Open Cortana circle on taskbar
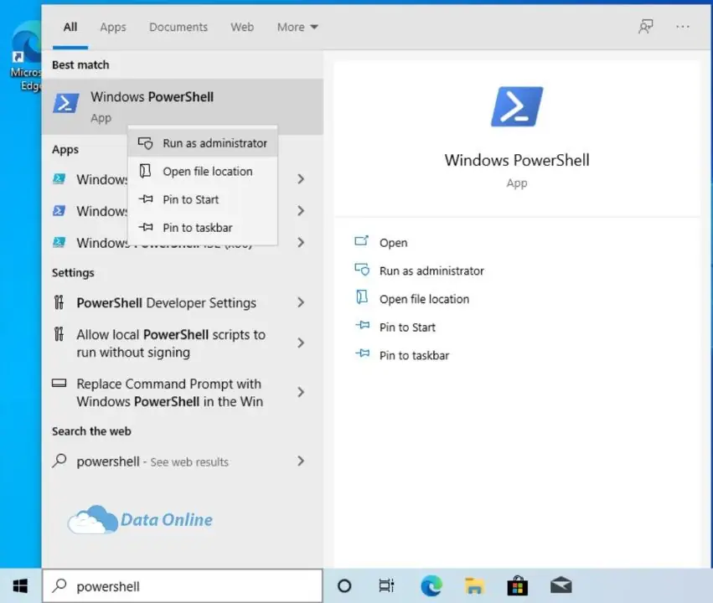Screen dimensions: 713x603 pyautogui.click(x=344, y=586)
